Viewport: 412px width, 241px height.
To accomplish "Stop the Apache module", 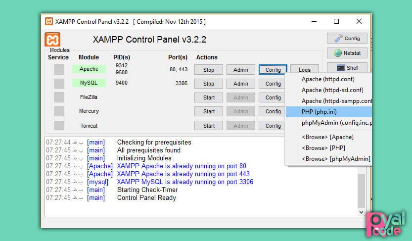I will tap(209, 70).
